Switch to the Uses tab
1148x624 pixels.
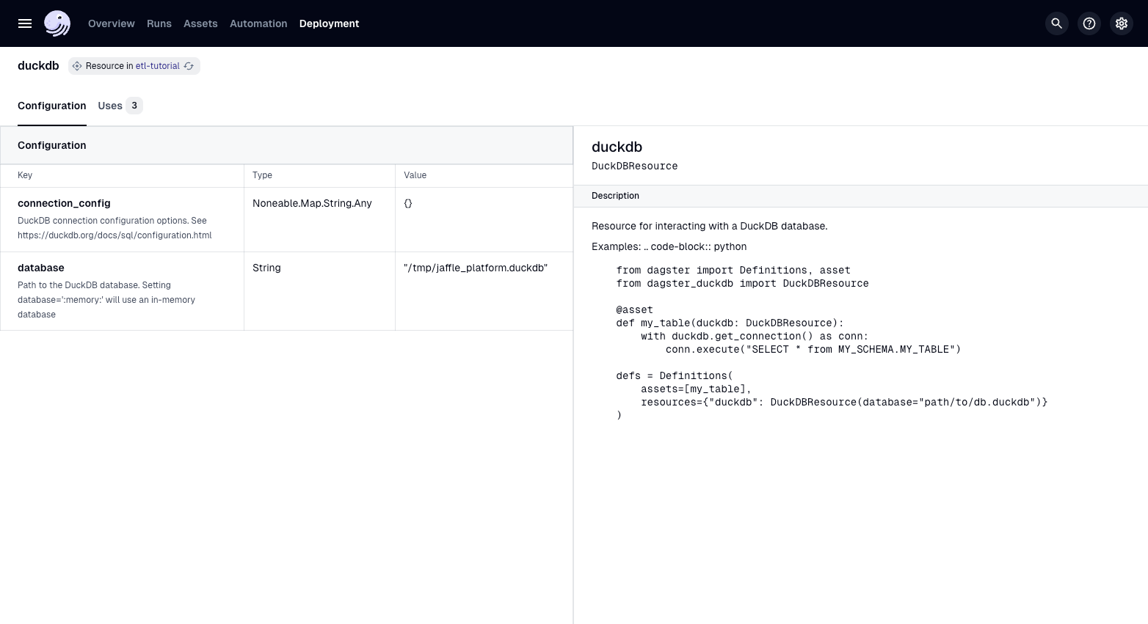click(x=110, y=106)
